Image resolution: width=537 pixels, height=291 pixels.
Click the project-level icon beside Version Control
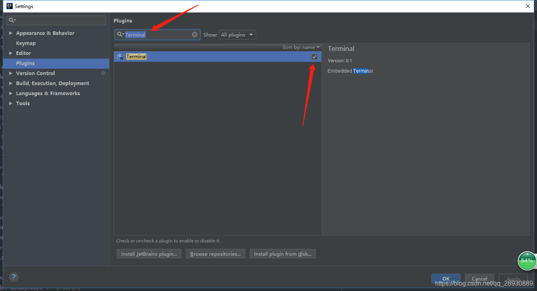click(103, 73)
